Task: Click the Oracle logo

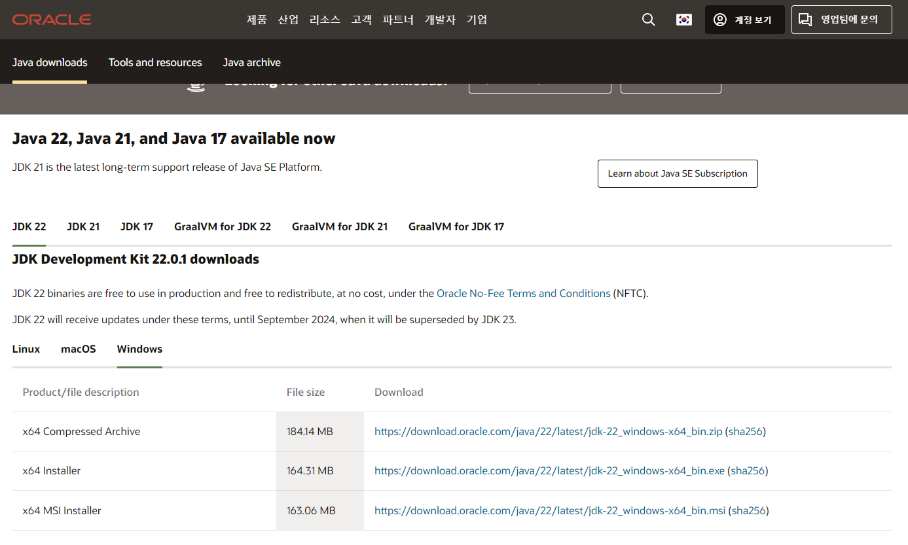Action: tap(52, 20)
